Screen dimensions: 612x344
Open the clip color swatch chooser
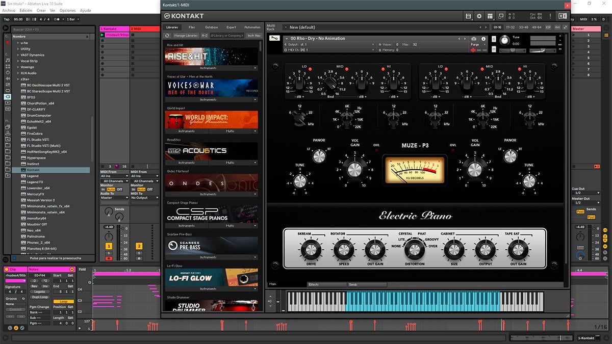[x=15, y=280]
